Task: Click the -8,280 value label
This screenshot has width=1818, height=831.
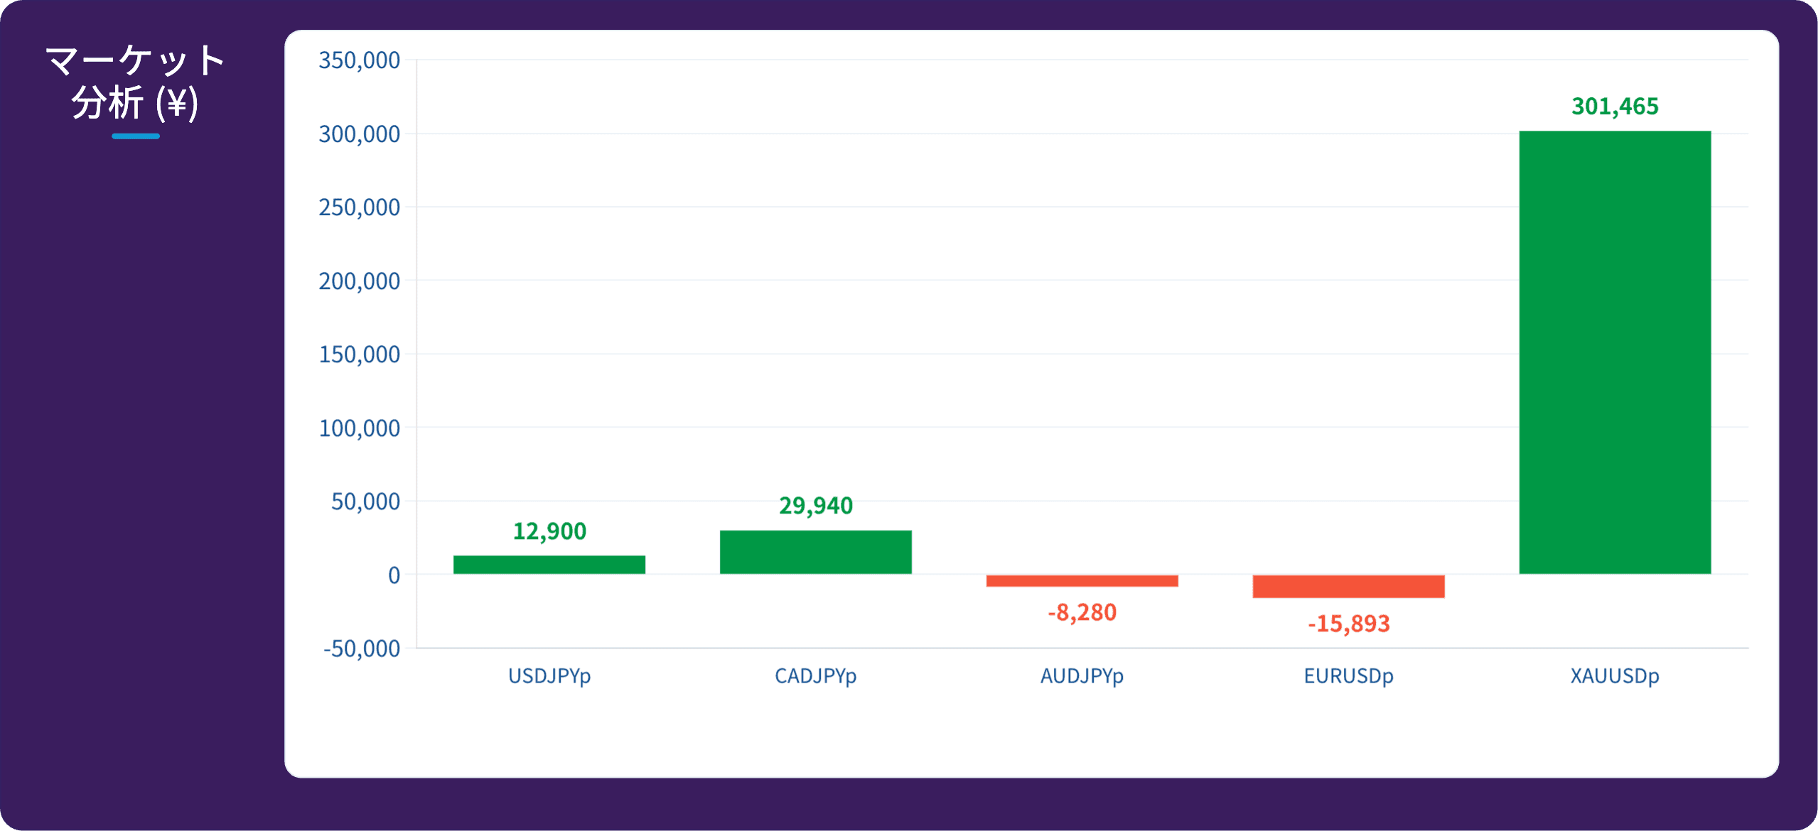Action: click(x=1082, y=612)
